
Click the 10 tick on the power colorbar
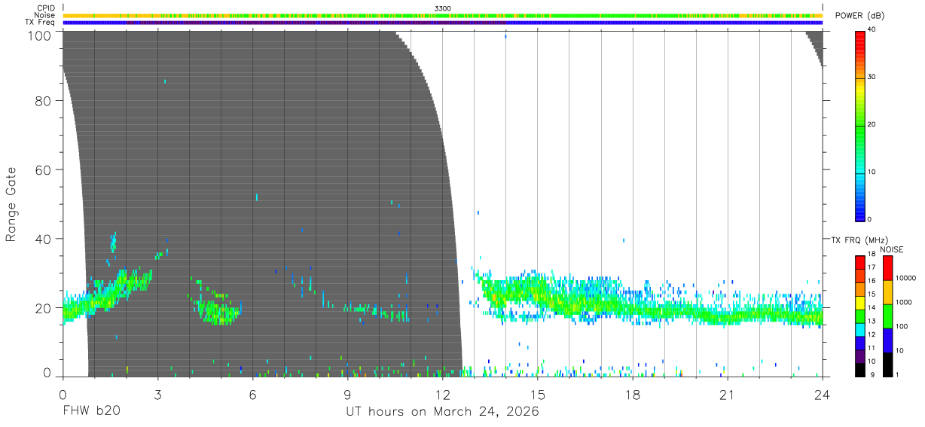(x=872, y=172)
